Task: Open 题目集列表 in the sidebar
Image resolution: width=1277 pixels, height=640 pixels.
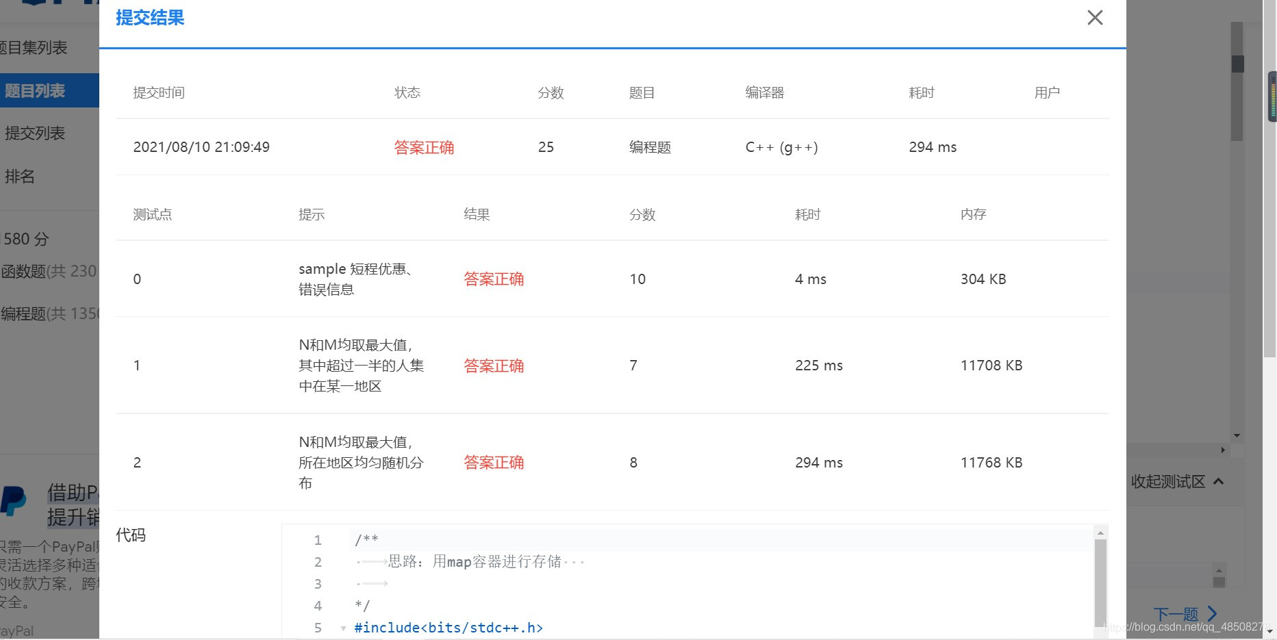Action: 33,48
